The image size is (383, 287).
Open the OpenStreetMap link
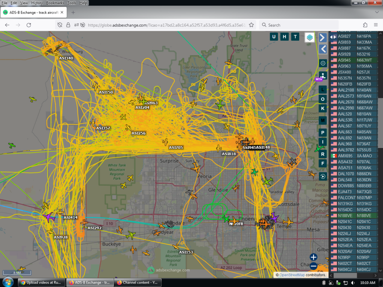point(292,275)
